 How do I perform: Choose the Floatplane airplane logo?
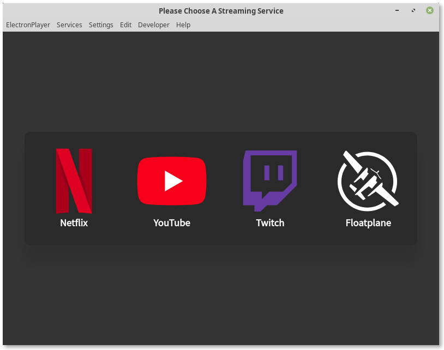[x=368, y=181]
